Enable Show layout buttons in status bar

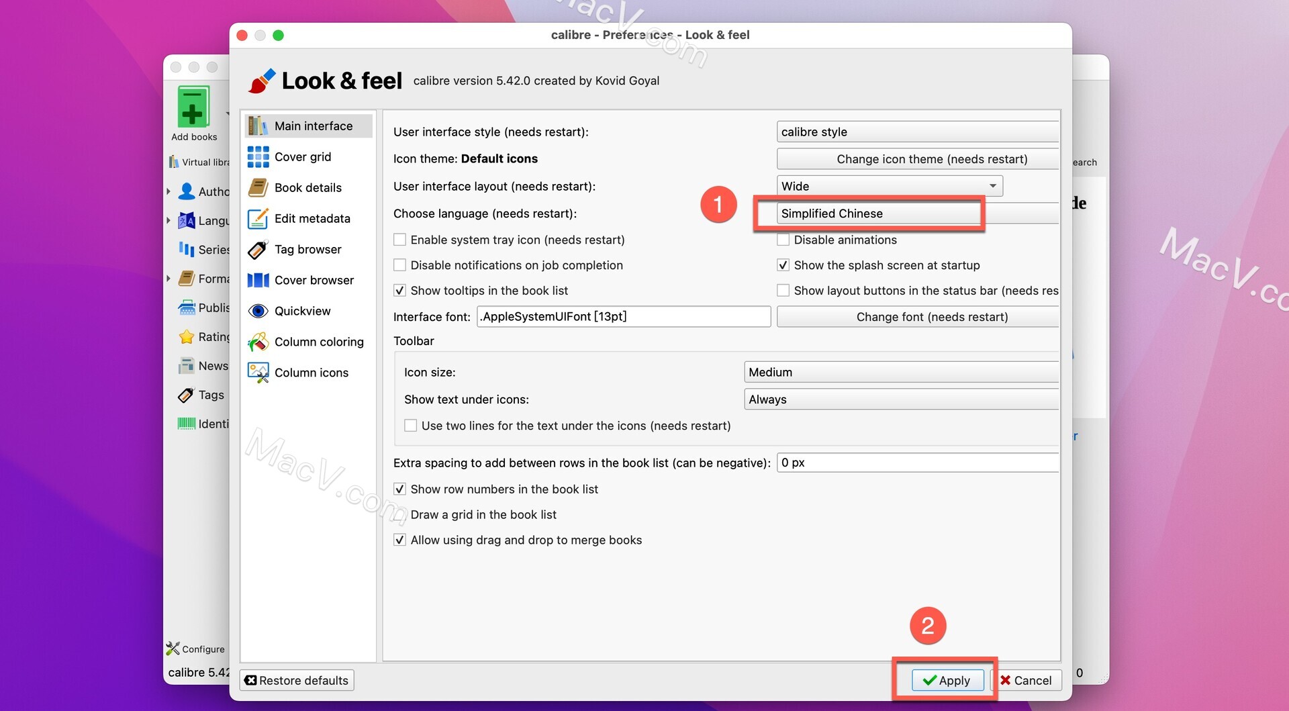[783, 291]
